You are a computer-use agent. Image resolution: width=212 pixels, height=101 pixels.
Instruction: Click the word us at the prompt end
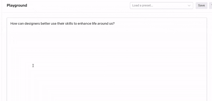point(111,24)
